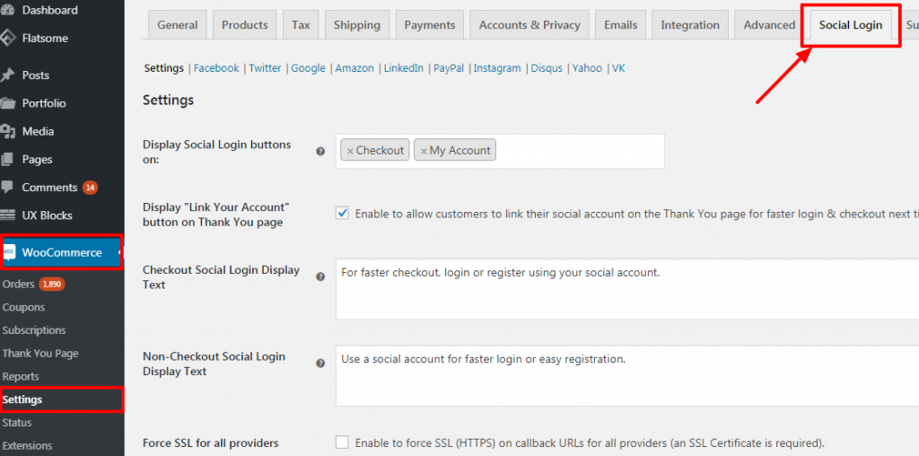Help icon for Display Social Login buttons
The image size is (919, 456).
pos(320,151)
